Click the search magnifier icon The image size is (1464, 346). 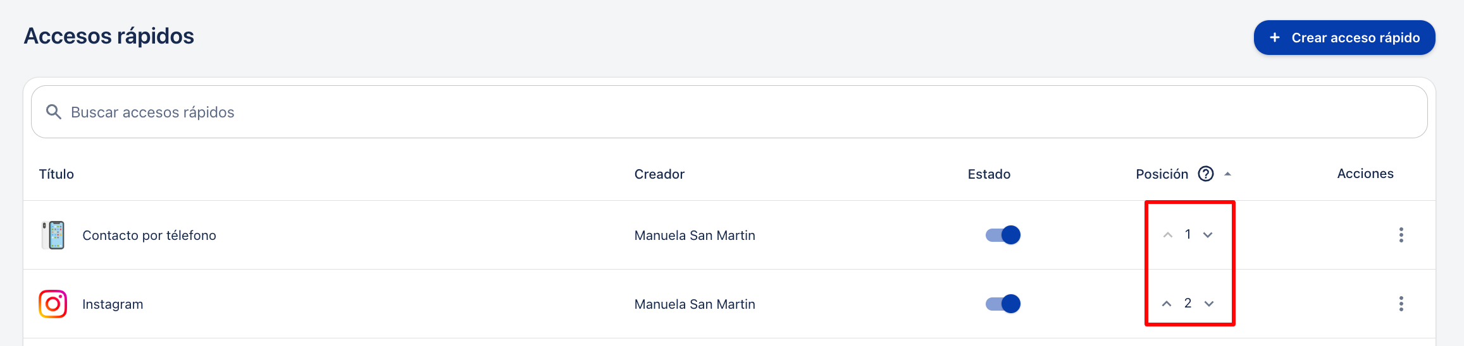54,112
